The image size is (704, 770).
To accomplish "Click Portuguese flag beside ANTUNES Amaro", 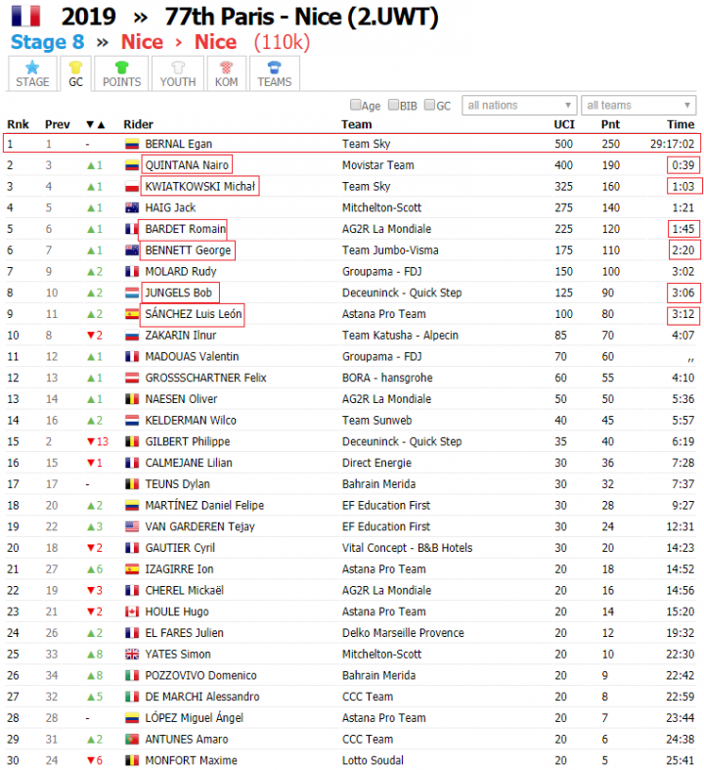I will (131, 739).
